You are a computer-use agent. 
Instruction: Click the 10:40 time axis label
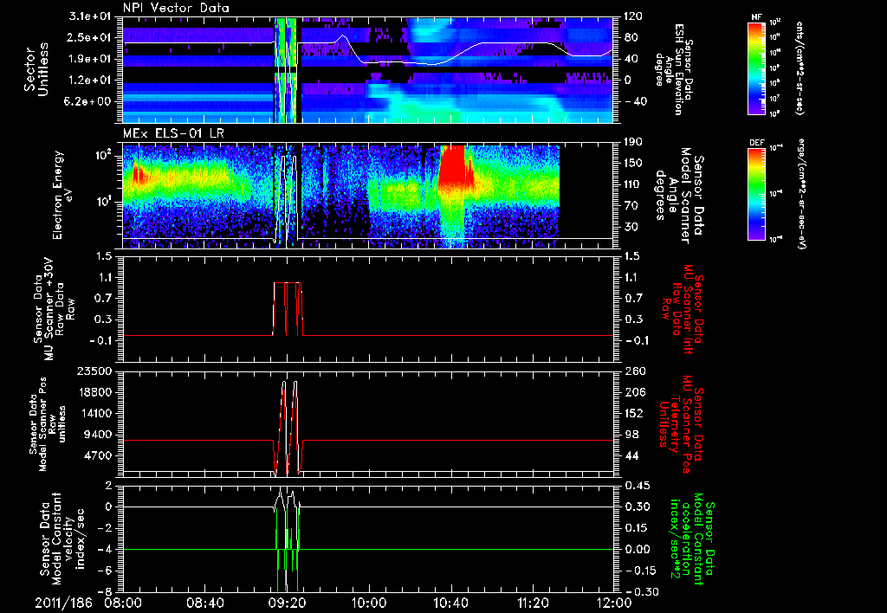click(450, 603)
